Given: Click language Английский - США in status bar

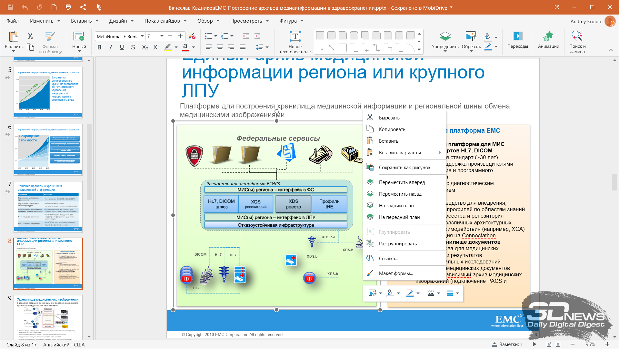Looking at the screenshot, I should coord(64,344).
